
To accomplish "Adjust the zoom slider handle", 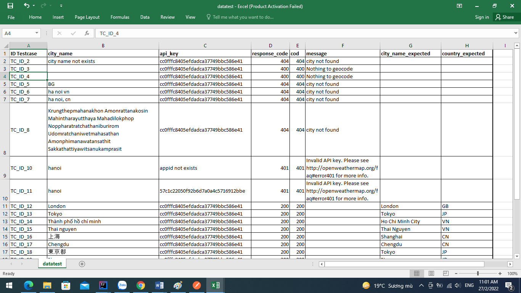I will (x=478, y=274).
